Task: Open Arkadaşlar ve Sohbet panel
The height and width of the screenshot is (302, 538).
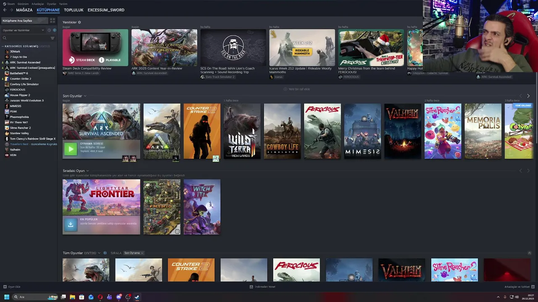Action: point(519,287)
